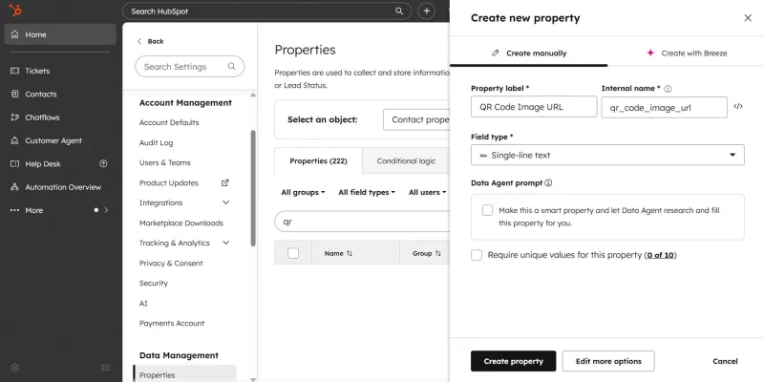Click the Contacts icon in sidebar

point(14,94)
